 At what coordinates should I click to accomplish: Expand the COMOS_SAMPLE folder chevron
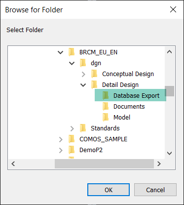tap(61, 139)
